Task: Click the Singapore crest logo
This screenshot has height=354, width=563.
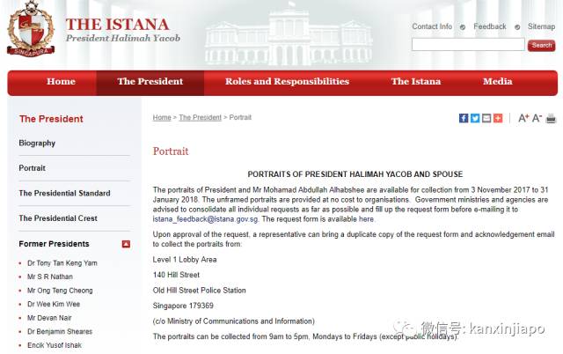Action: click(x=30, y=31)
